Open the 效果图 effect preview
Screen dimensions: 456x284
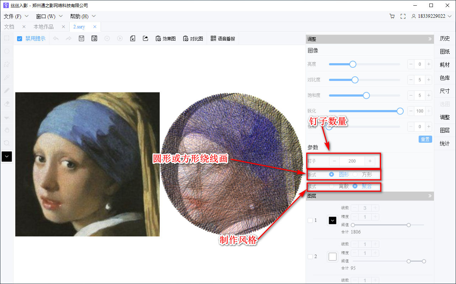pyautogui.click(x=165, y=38)
